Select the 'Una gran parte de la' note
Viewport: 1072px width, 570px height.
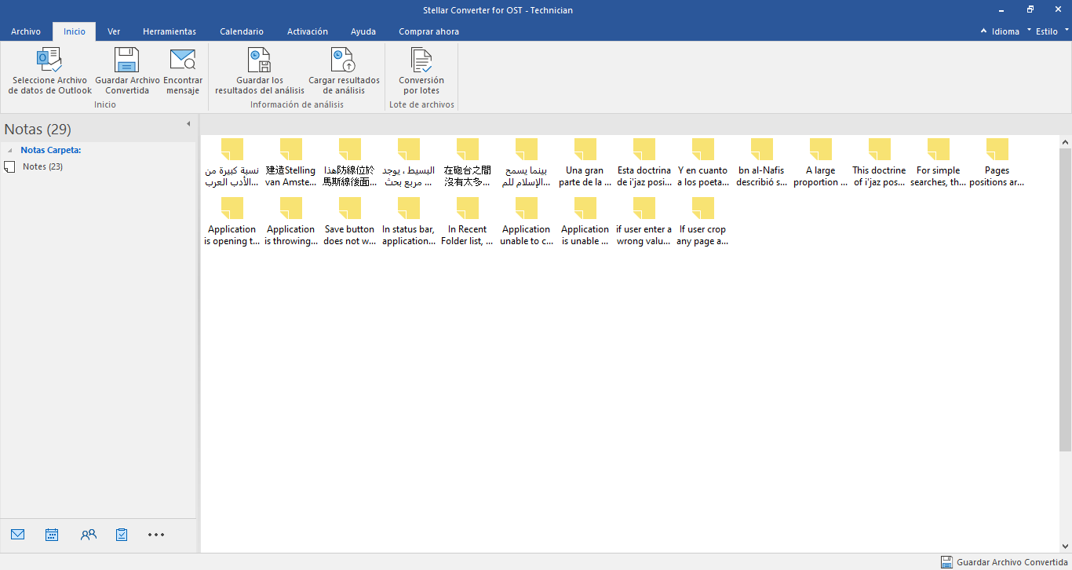(x=585, y=163)
